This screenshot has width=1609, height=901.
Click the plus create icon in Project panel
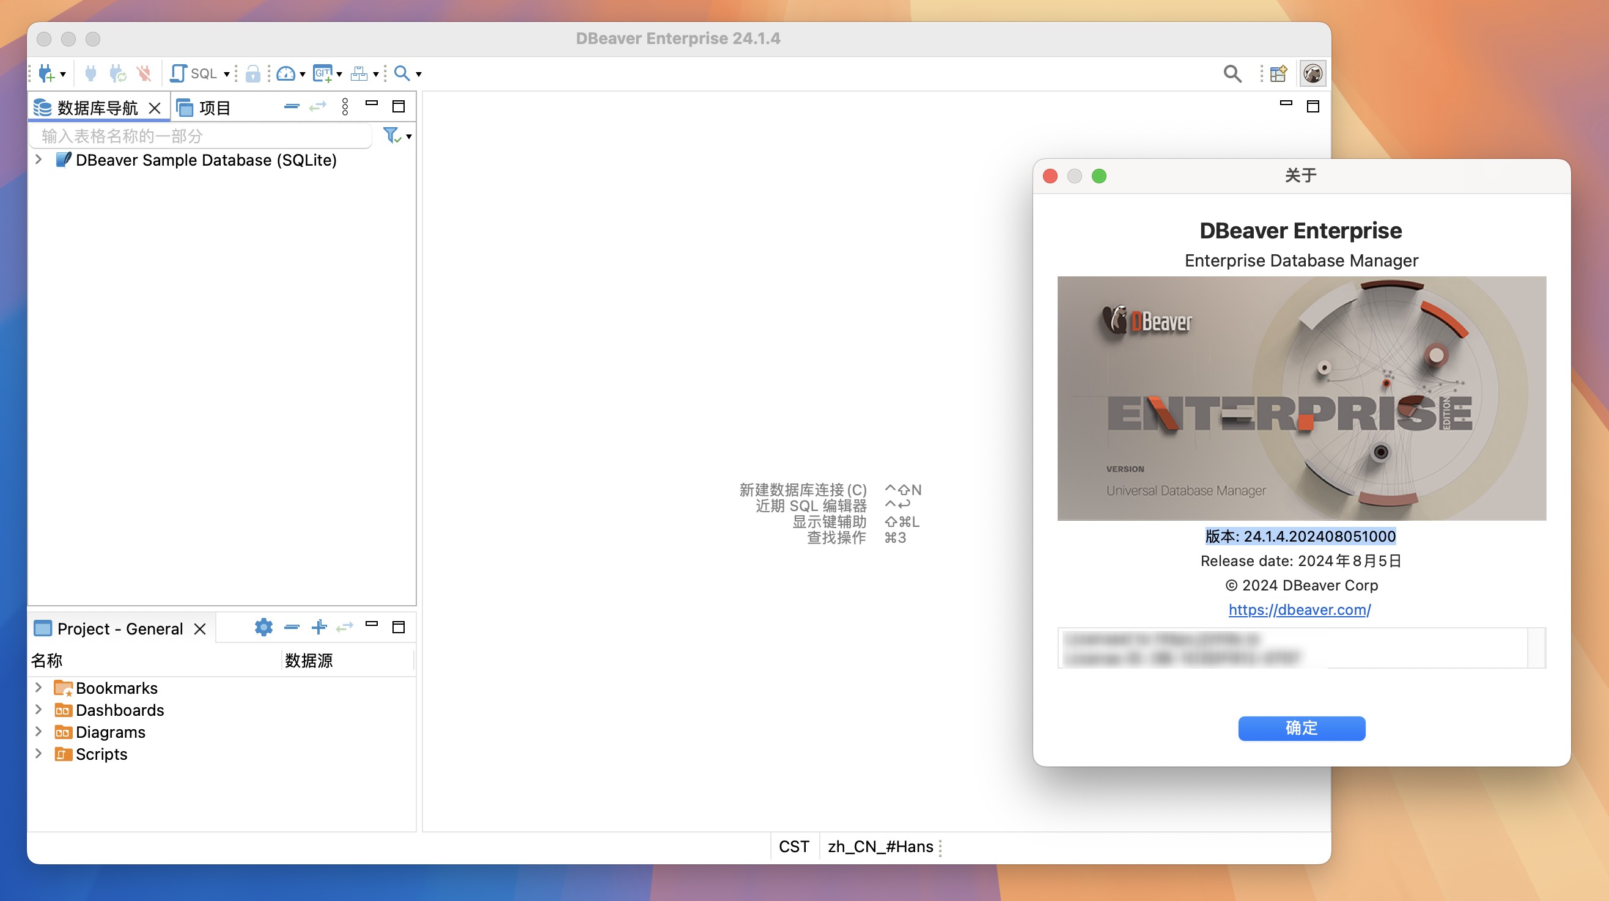click(x=319, y=627)
